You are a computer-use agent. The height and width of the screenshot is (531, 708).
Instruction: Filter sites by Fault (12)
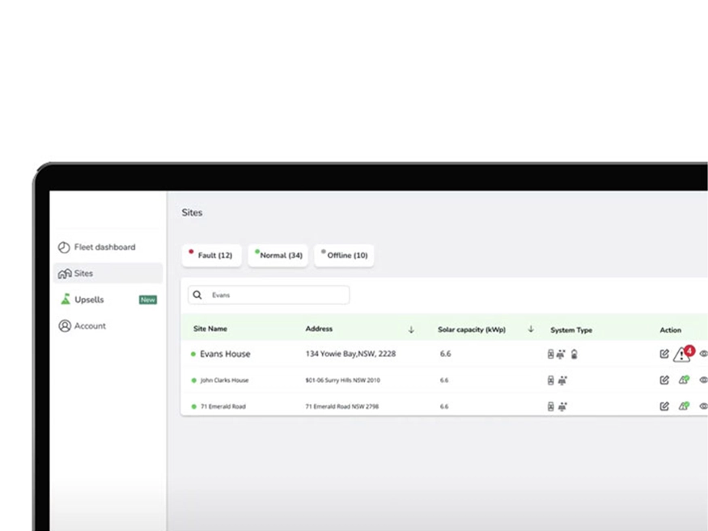click(211, 256)
